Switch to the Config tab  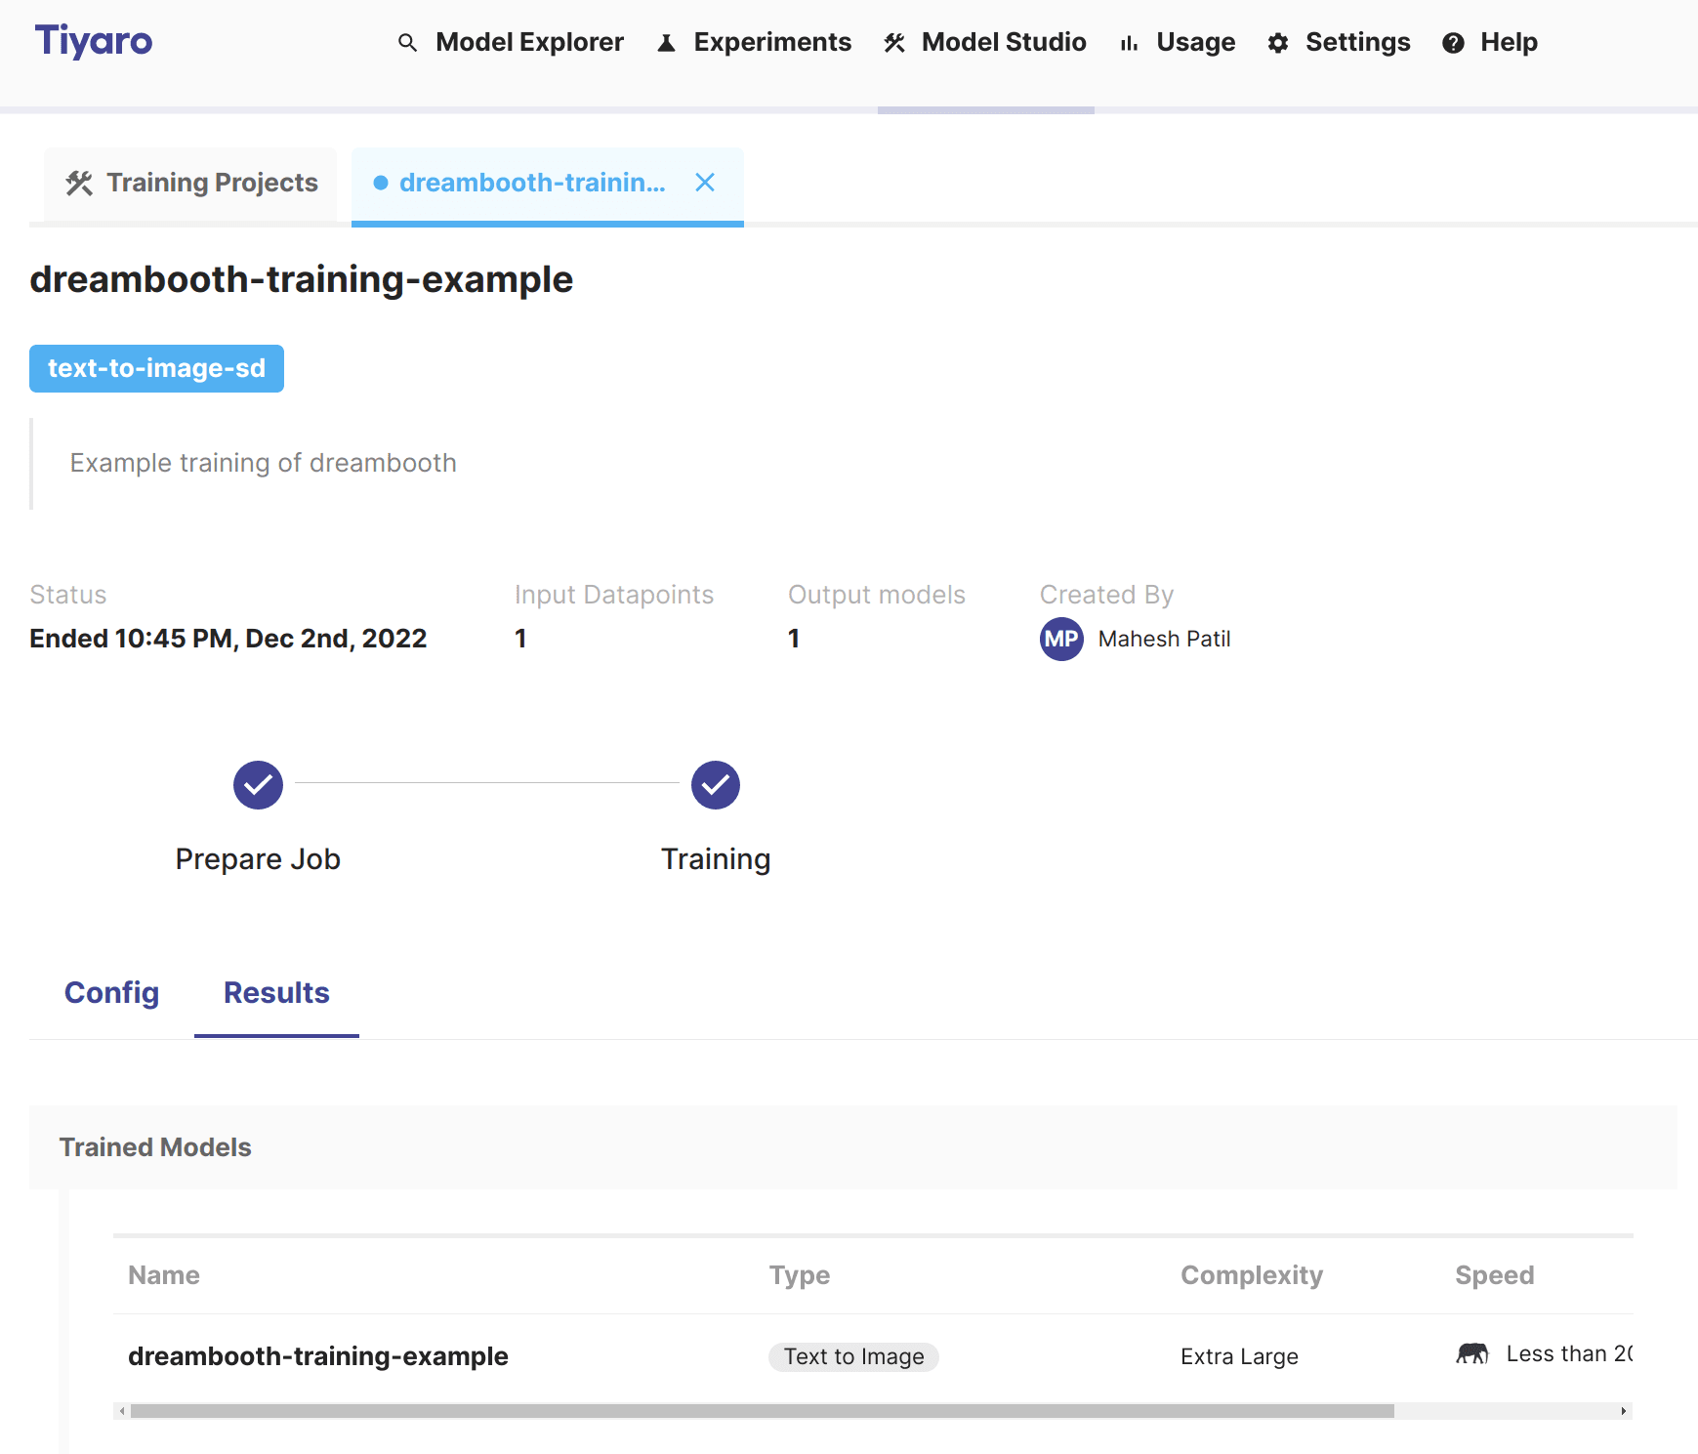tap(111, 992)
